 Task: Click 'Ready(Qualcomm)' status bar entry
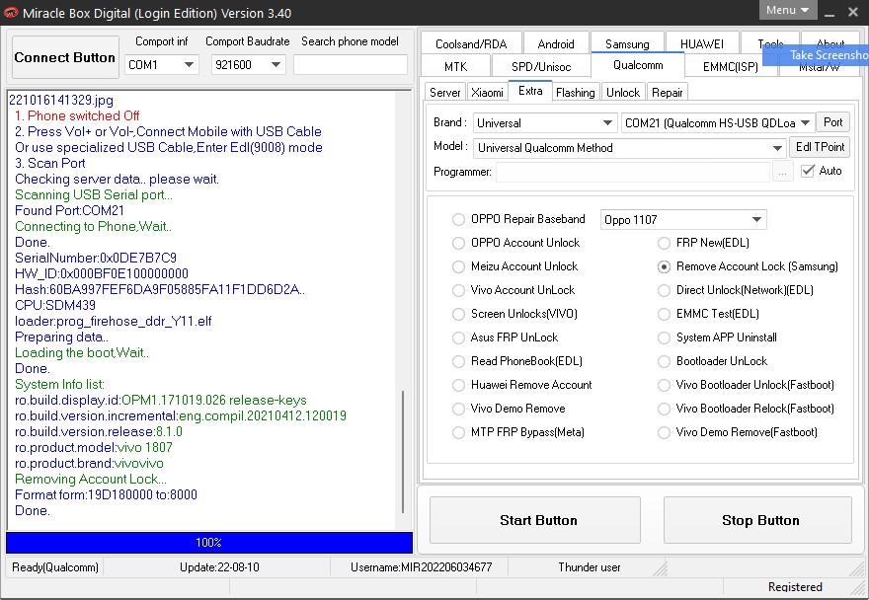(x=55, y=567)
